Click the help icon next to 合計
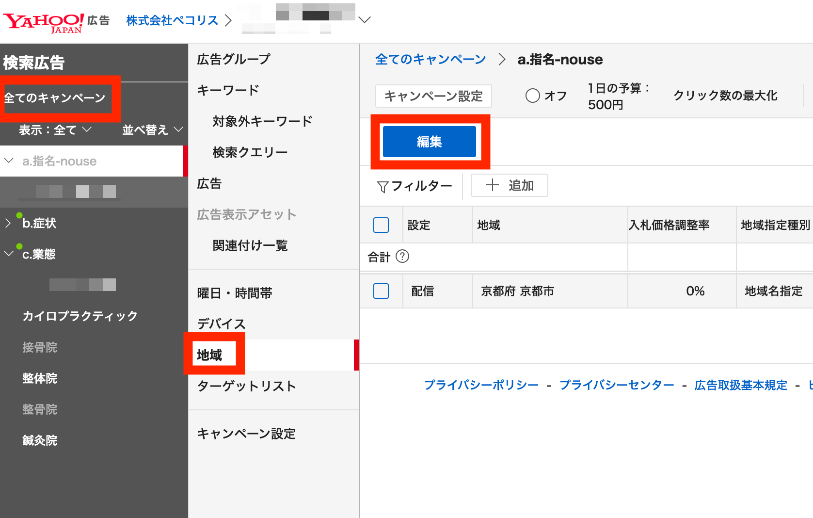Screen dimensions: 813x518 click(x=402, y=256)
